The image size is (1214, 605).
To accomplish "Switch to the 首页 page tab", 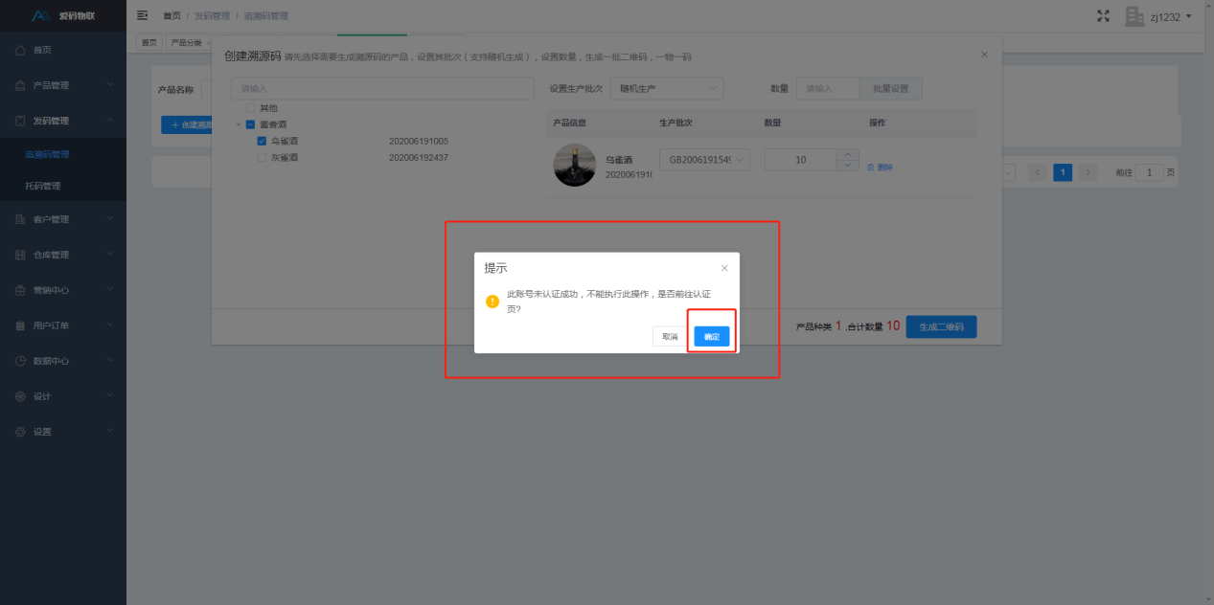I will point(149,42).
